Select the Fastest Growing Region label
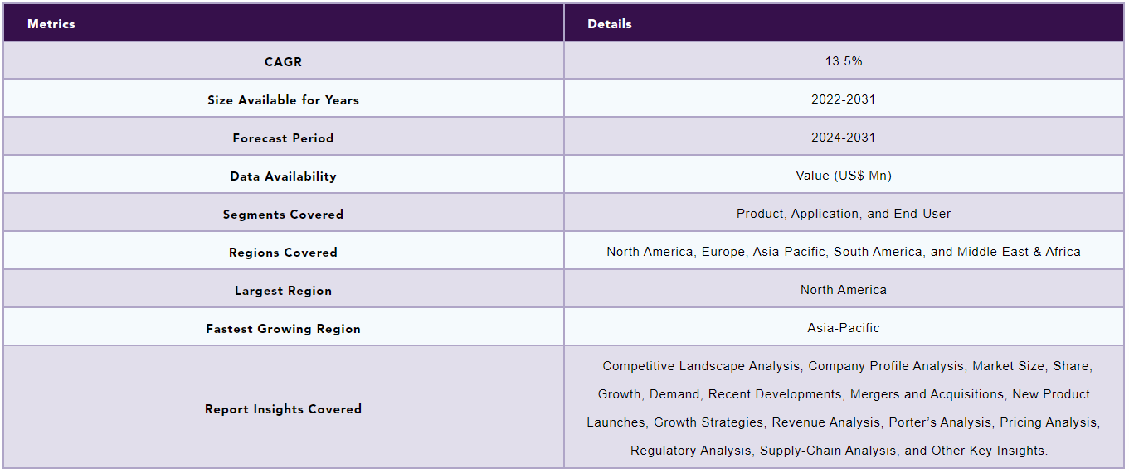 [x=283, y=329]
